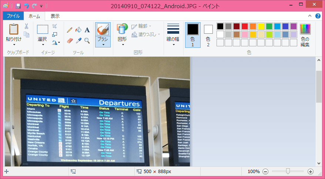325x179 pixels.
Task: Activate the Color 2 button
Action: [208, 35]
